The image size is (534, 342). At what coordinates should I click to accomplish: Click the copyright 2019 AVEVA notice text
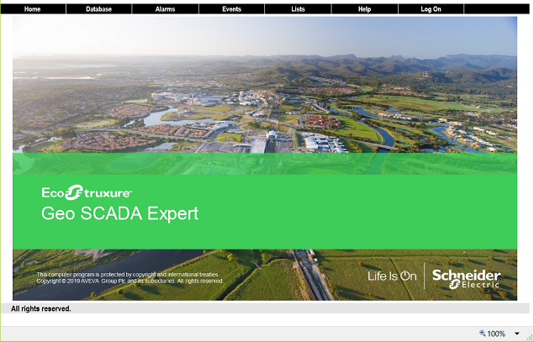point(130,281)
